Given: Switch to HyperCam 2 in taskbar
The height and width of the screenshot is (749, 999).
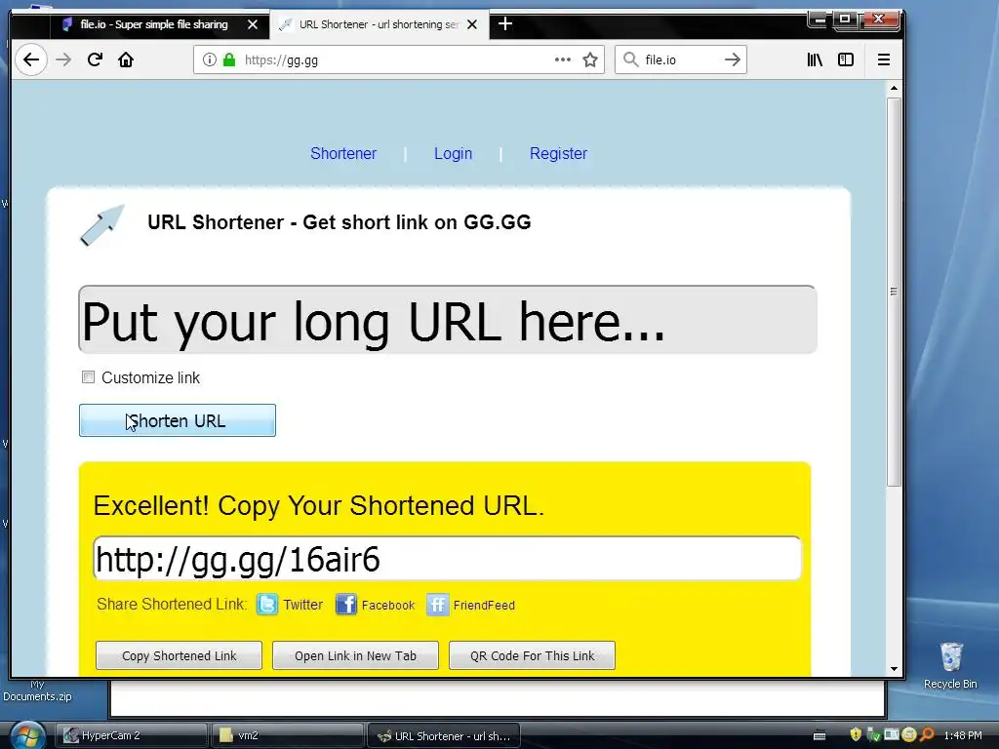Looking at the screenshot, I should tap(132, 735).
